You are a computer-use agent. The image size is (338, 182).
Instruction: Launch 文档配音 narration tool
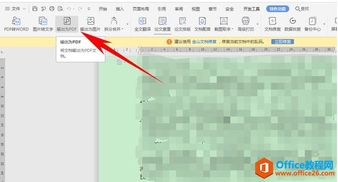tap(202, 24)
